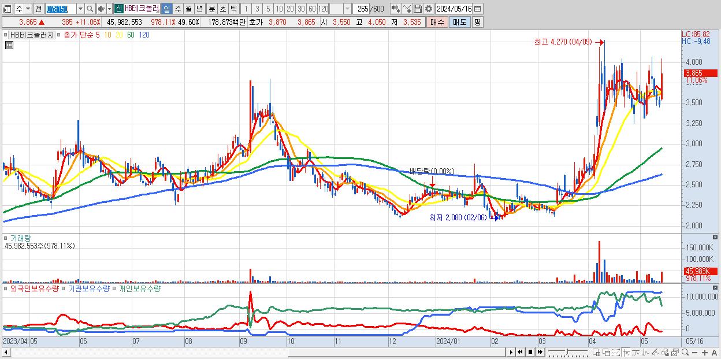This screenshot has height=359, width=721.
Task: Click the minus zoom-out icon at bottom
Action: click(694, 352)
